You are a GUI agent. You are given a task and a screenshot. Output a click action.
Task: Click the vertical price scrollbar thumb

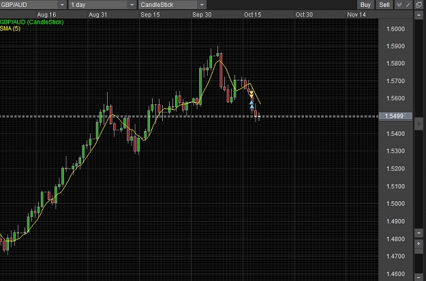coord(419,124)
